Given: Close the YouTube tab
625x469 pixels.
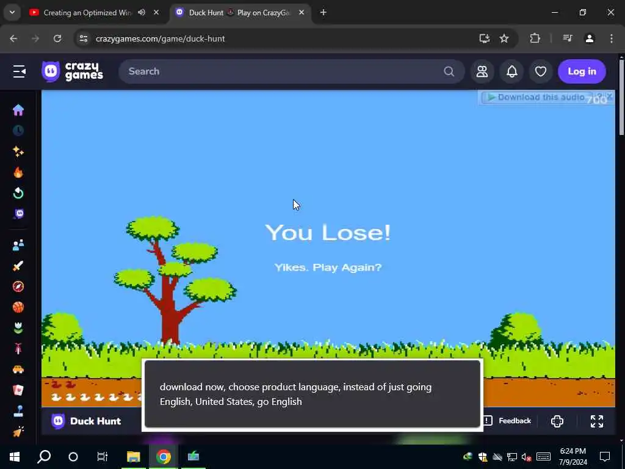Looking at the screenshot, I should [x=156, y=12].
